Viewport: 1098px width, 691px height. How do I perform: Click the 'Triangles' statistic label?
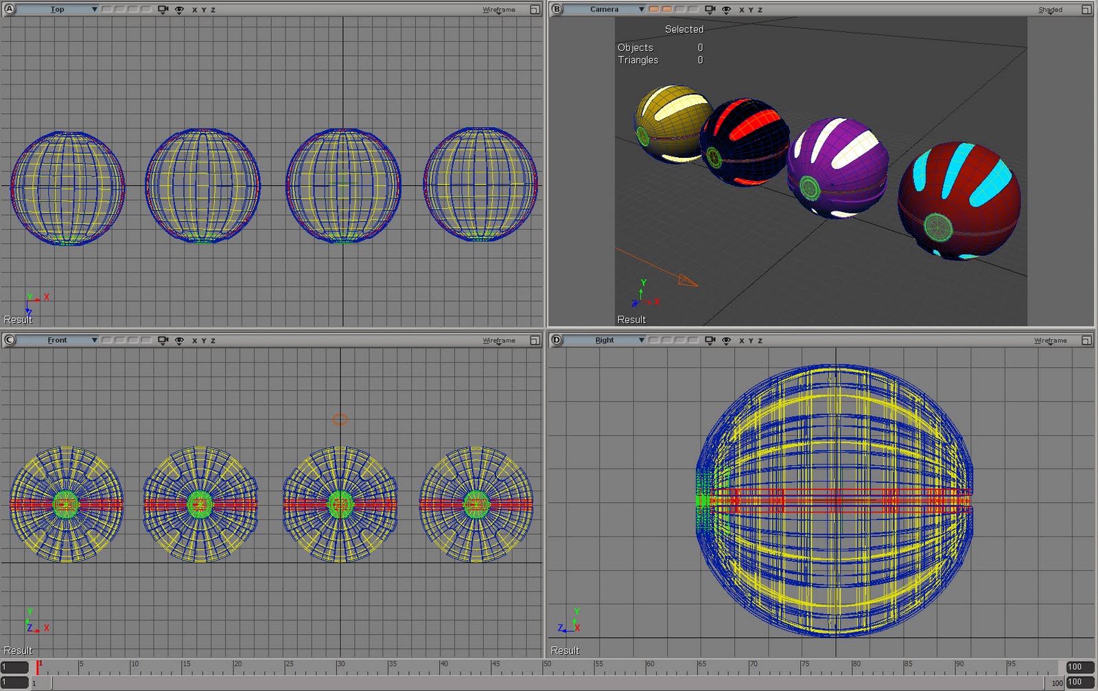coord(638,60)
